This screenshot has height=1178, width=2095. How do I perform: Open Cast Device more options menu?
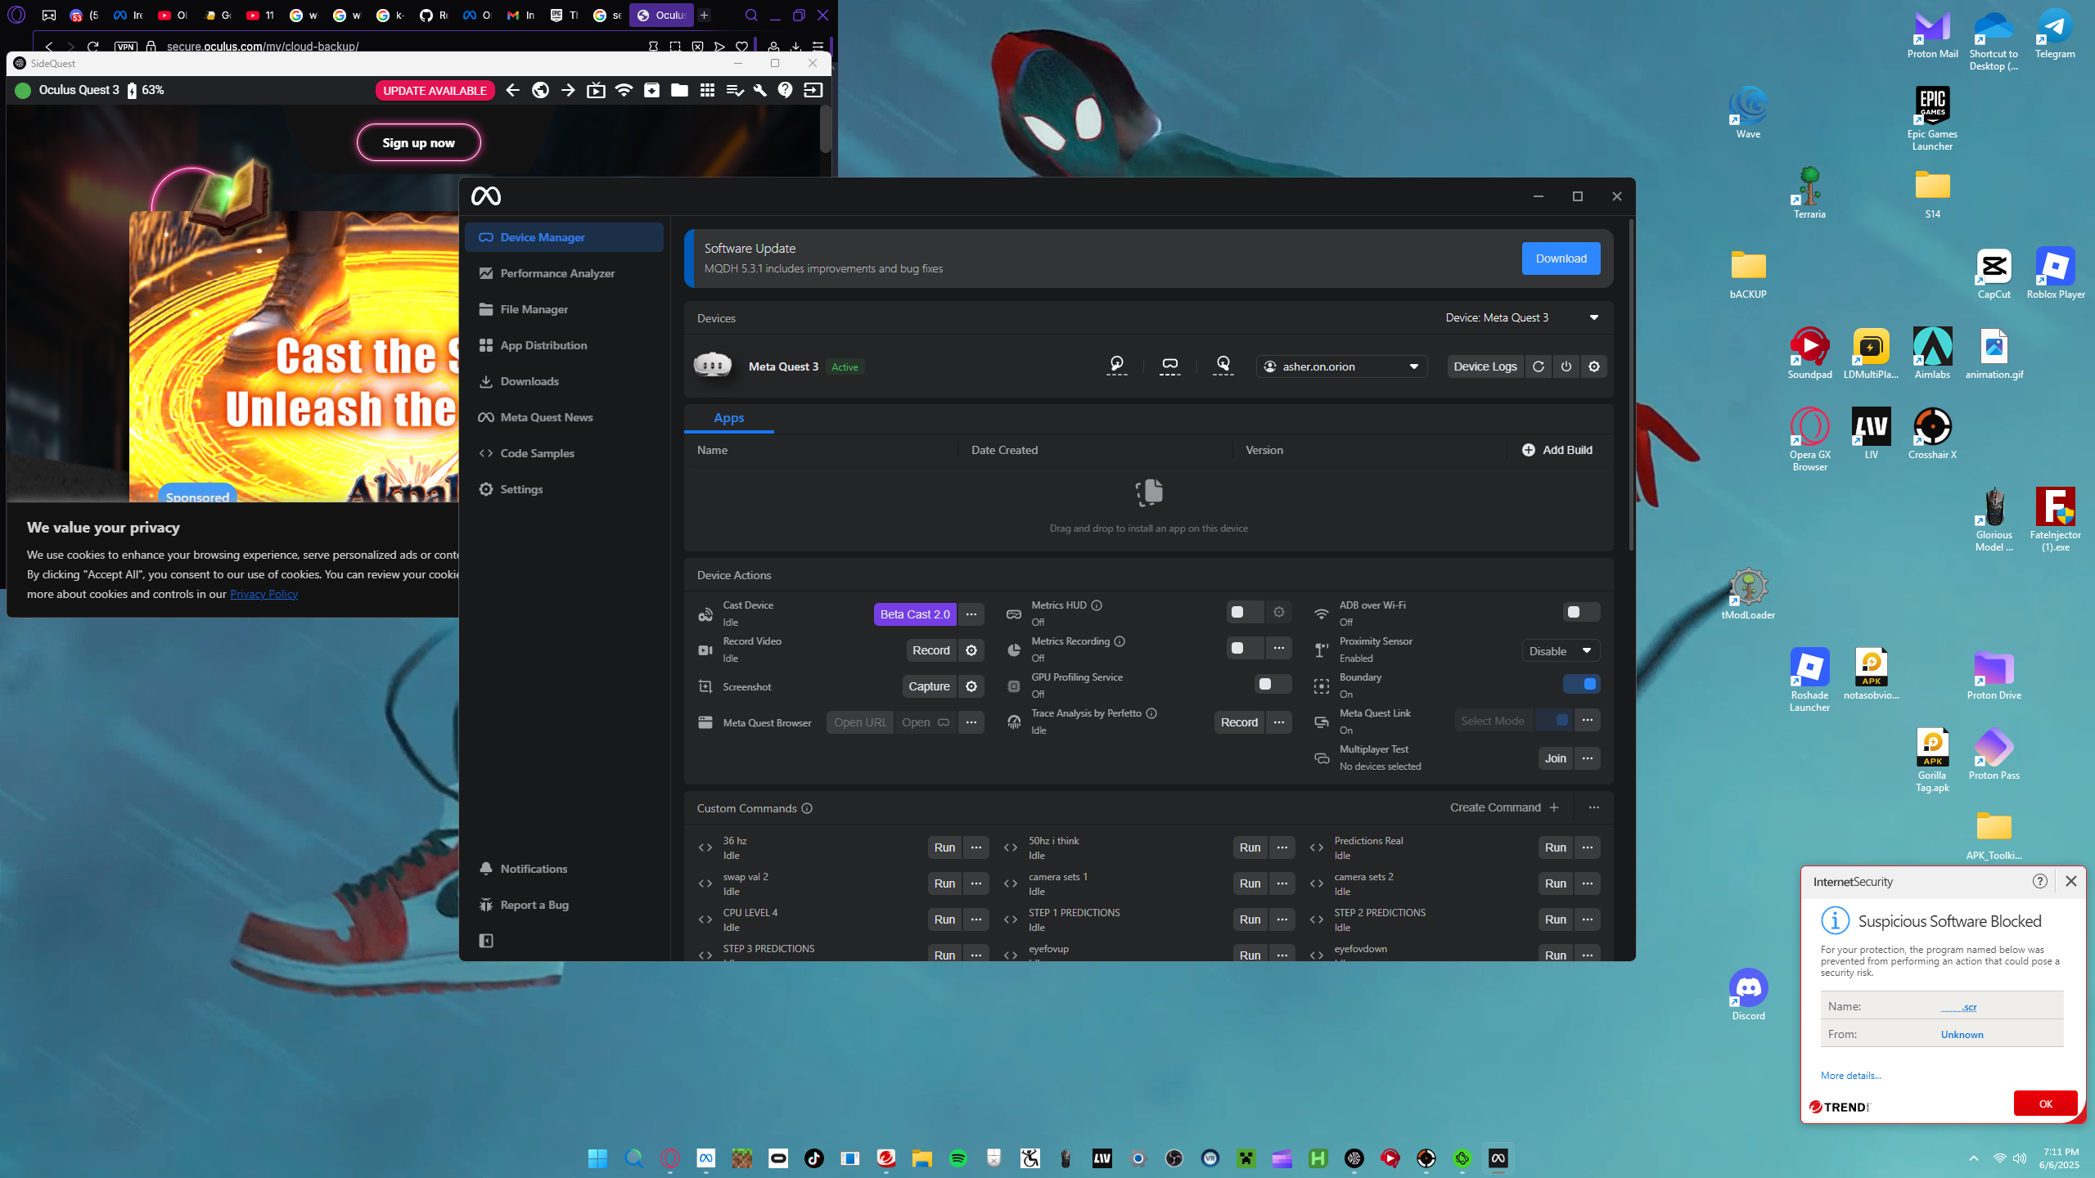971,614
